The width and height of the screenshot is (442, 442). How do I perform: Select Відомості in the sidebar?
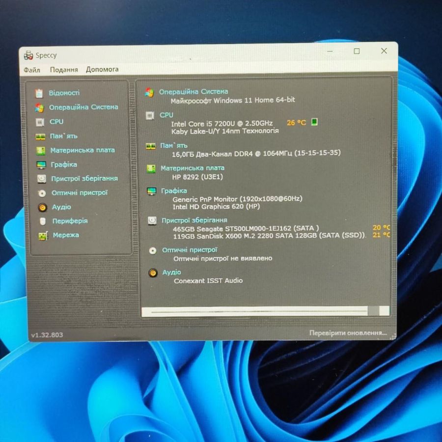pyautogui.click(x=64, y=93)
